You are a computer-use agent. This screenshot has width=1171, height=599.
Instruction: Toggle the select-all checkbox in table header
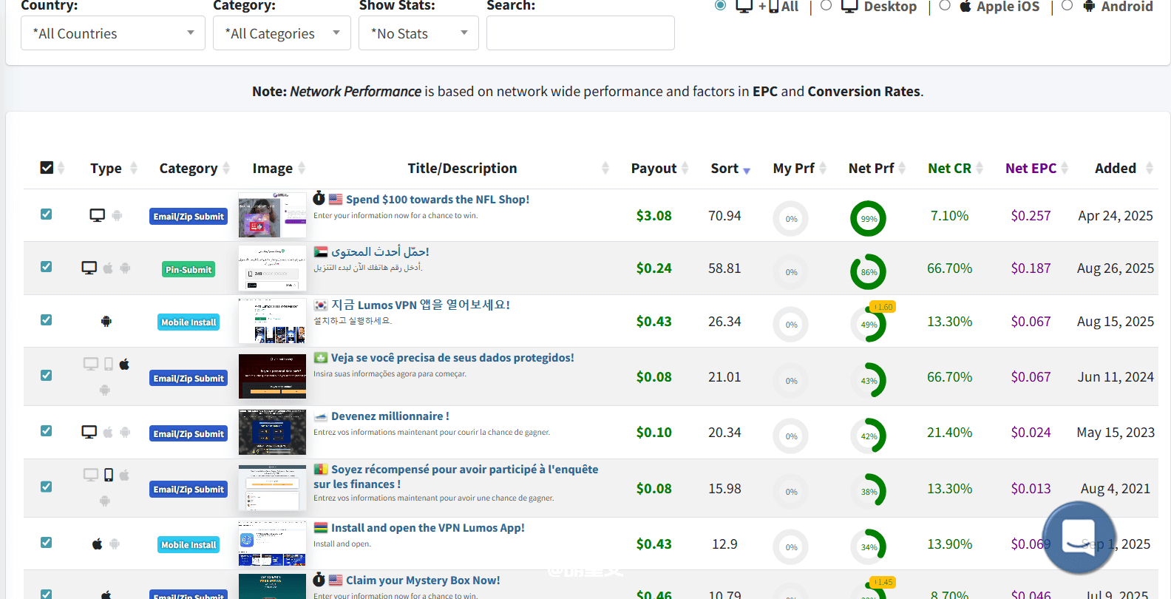[47, 168]
